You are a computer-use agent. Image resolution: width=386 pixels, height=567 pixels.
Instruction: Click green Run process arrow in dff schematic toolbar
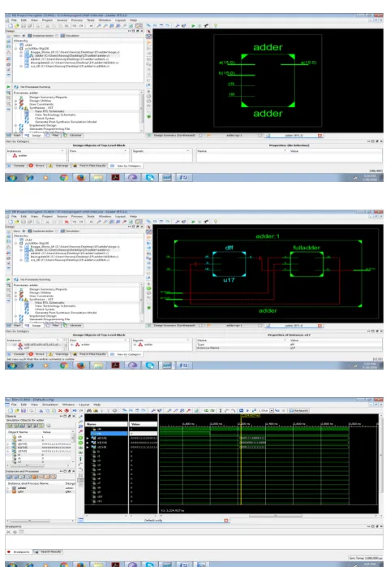(193, 221)
